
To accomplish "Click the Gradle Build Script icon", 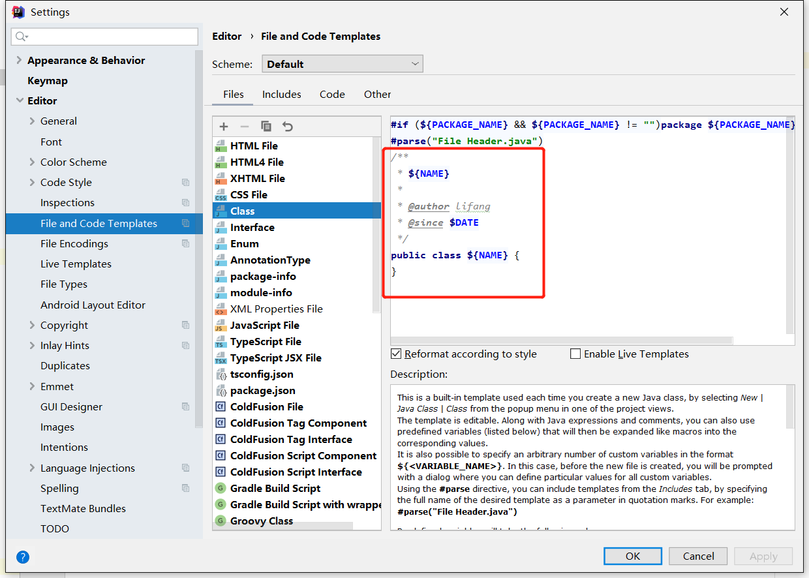I will [221, 489].
